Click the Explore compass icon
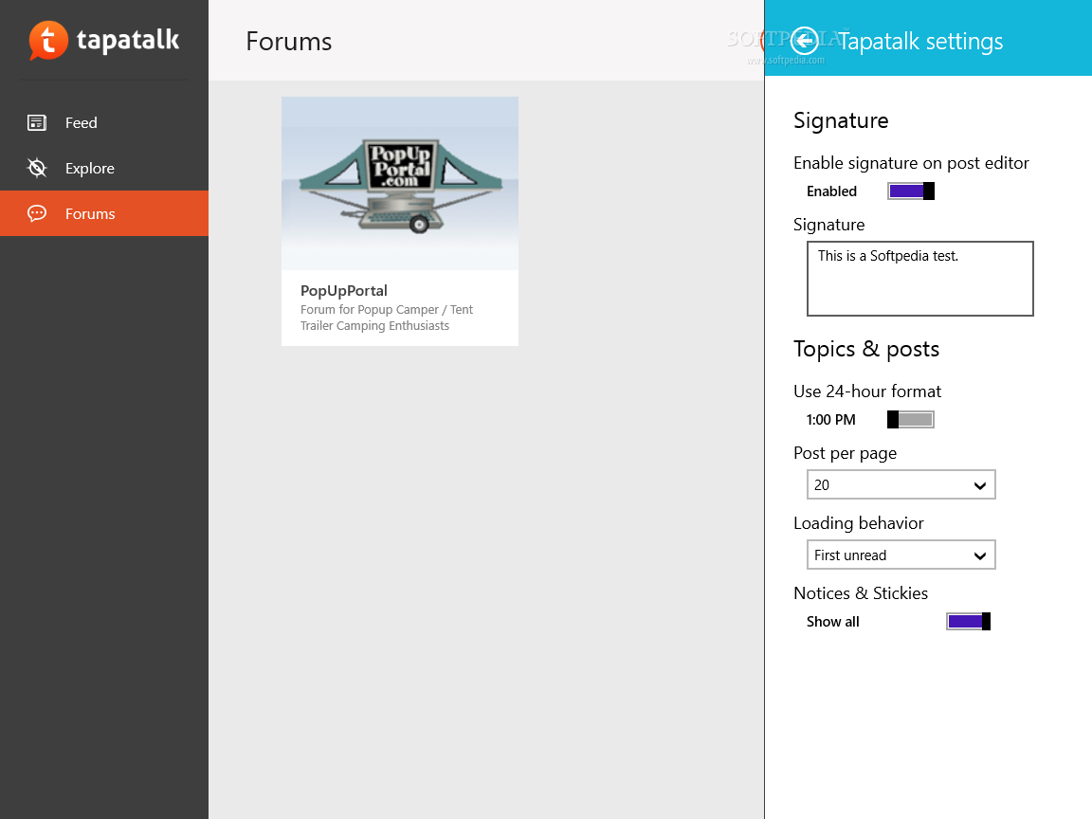The width and height of the screenshot is (1092, 819). tap(37, 168)
